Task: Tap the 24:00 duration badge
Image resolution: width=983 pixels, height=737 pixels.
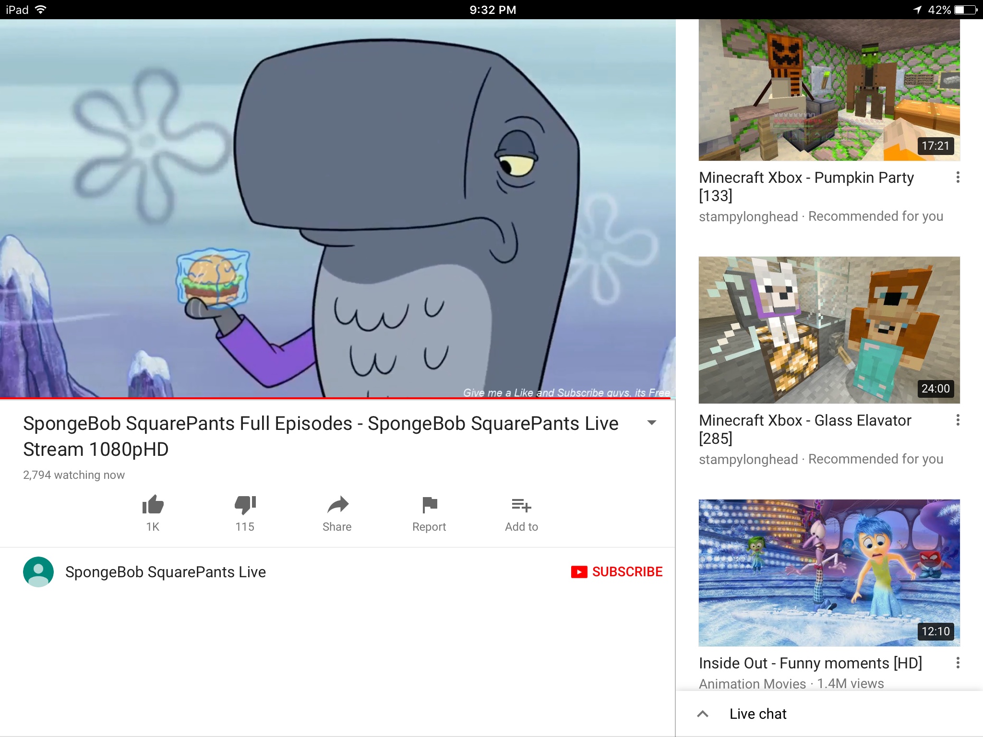Action: 935,389
